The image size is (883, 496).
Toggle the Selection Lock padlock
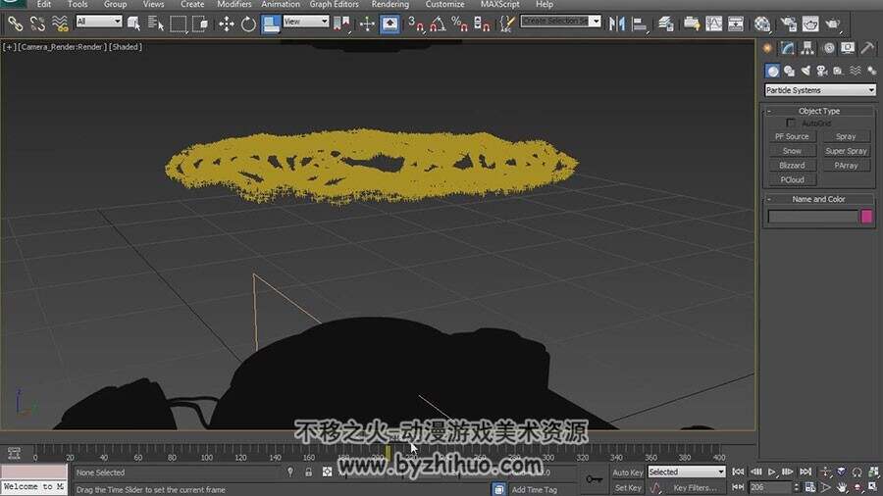309,472
